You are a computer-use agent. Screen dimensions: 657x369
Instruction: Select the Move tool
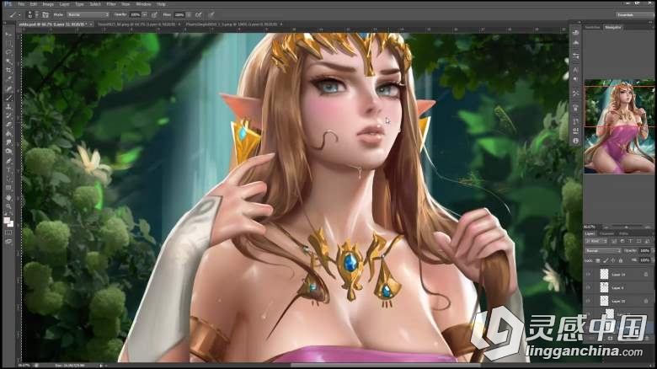coord(8,34)
